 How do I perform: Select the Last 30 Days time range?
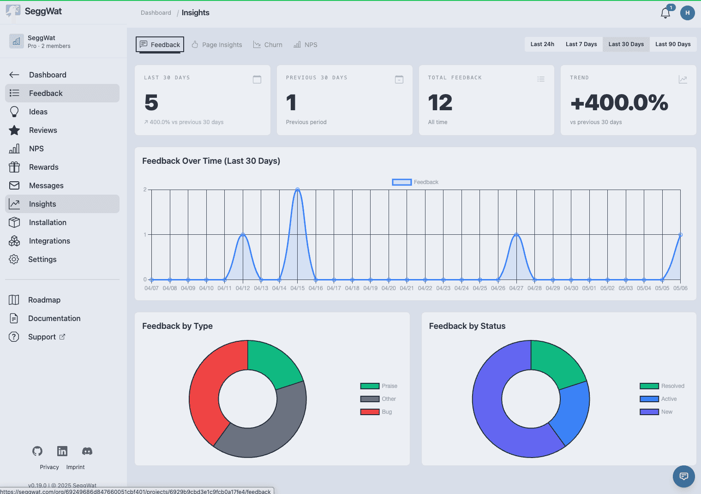(626, 44)
